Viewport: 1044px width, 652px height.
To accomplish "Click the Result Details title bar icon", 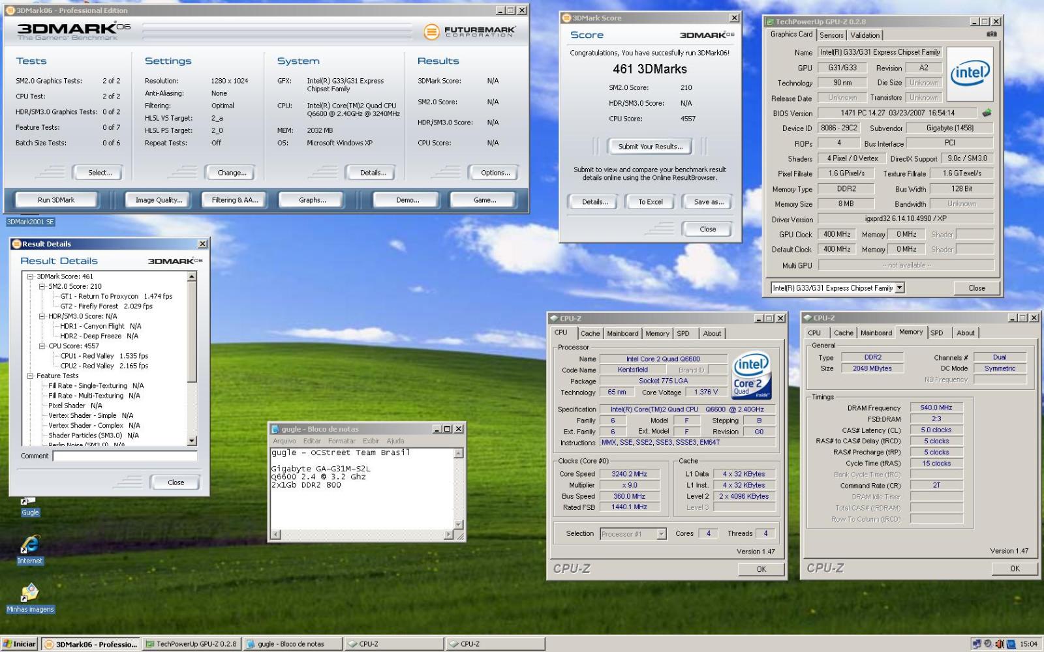I will pyautogui.click(x=17, y=244).
